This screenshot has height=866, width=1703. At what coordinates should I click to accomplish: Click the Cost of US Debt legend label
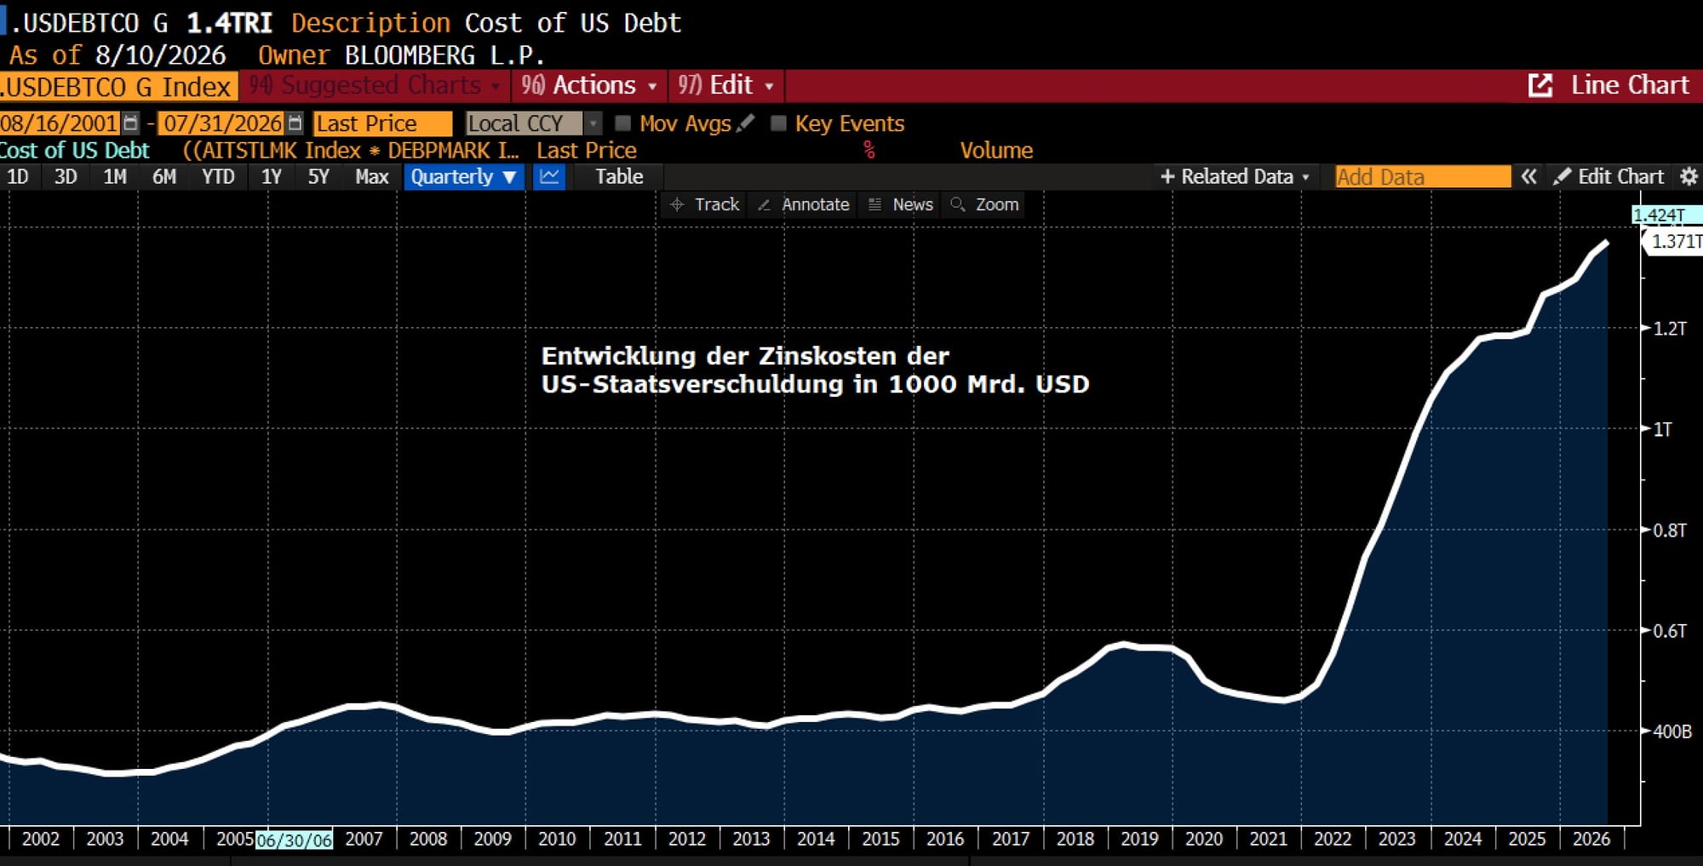[x=75, y=151]
